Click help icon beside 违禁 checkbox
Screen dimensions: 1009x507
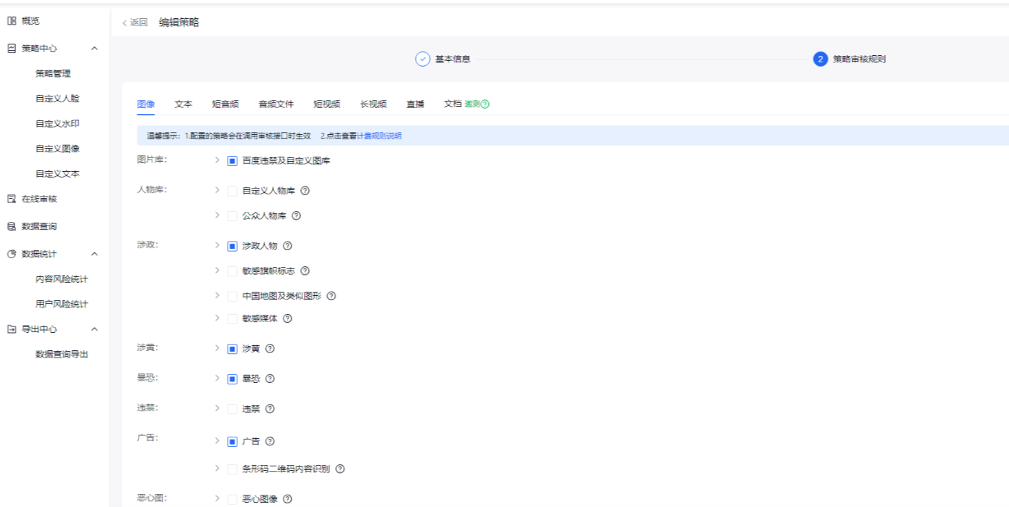270,409
